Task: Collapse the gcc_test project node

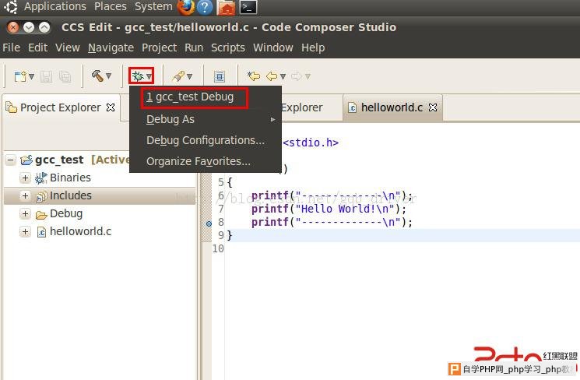Action: pyautogui.click(x=11, y=160)
